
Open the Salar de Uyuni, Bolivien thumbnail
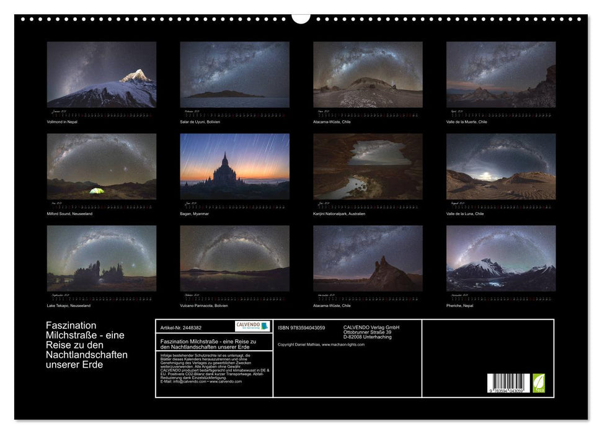[x=234, y=74]
